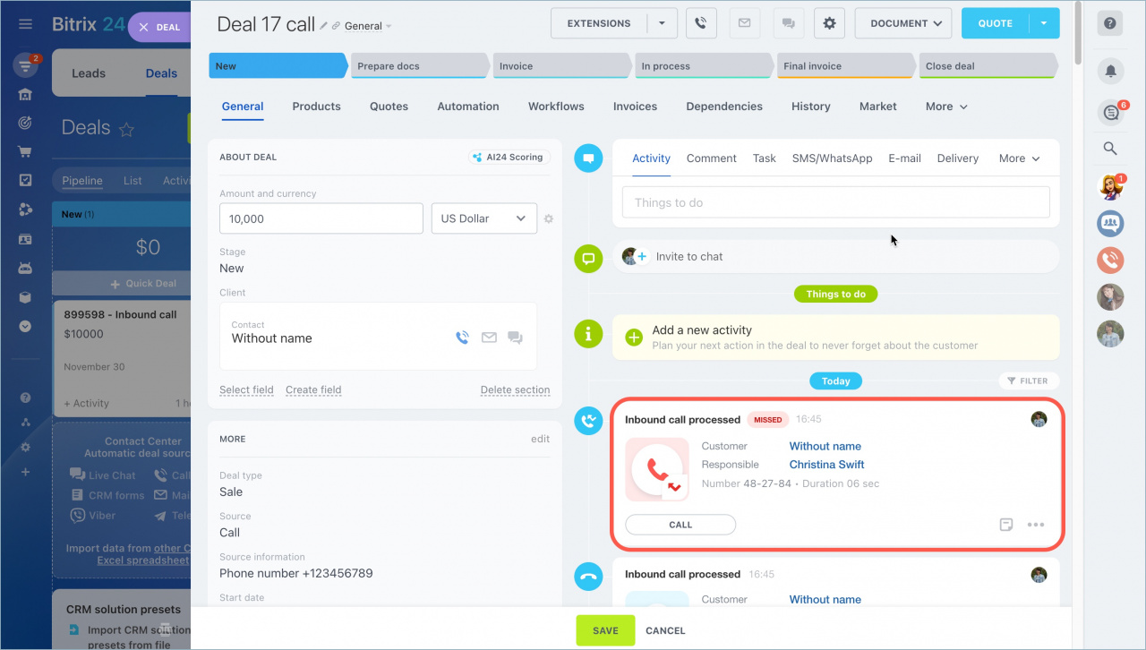Click the Quote button

tap(996, 23)
